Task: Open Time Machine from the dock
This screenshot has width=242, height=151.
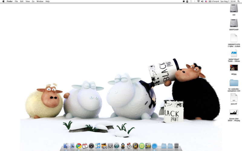Action: tap(116, 146)
